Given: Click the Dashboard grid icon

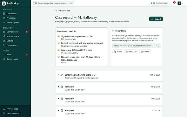Looking at the screenshot, I should pos(4,13).
